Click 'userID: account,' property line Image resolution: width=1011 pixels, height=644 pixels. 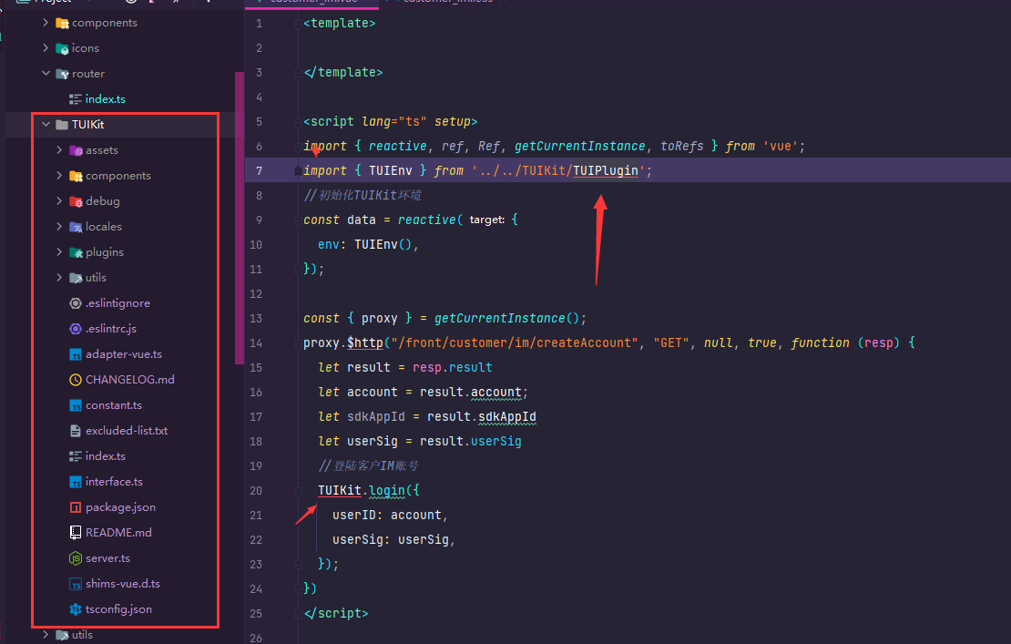[x=390, y=515]
